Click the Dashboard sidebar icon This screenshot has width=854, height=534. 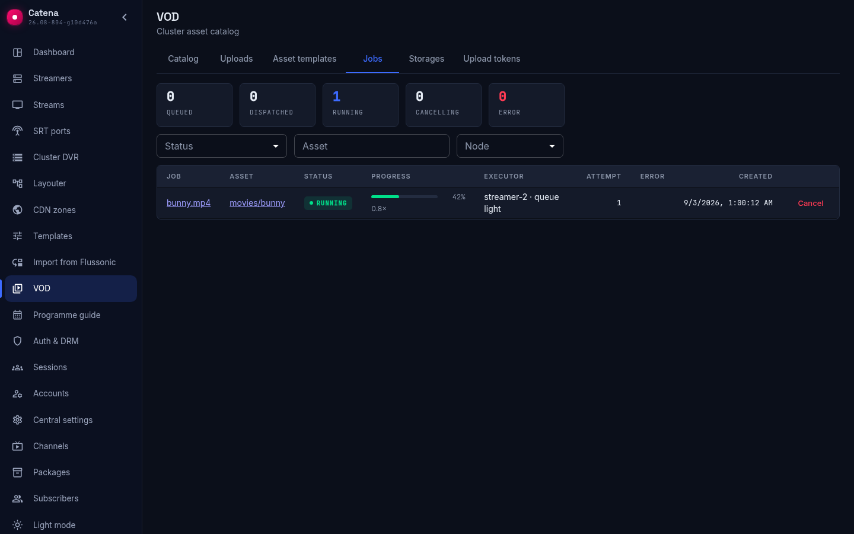pyautogui.click(x=18, y=52)
